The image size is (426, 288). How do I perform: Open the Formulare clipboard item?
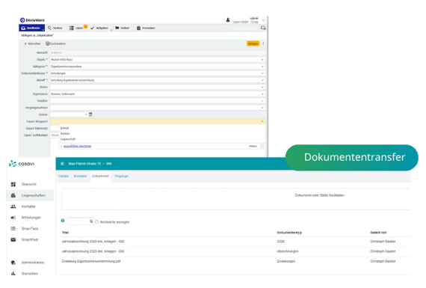(x=146, y=28)
